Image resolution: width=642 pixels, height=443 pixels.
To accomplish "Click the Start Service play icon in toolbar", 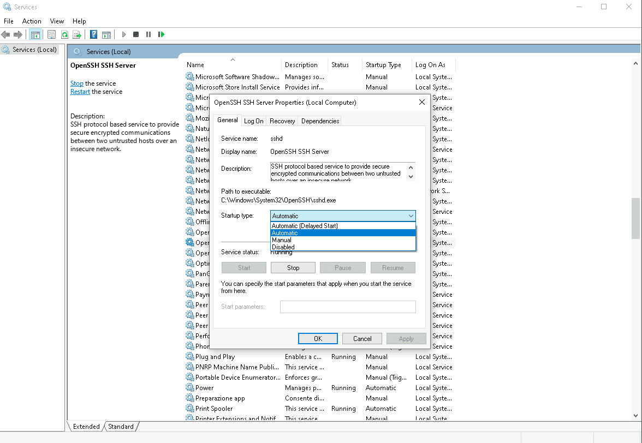I will pos(123,35).
